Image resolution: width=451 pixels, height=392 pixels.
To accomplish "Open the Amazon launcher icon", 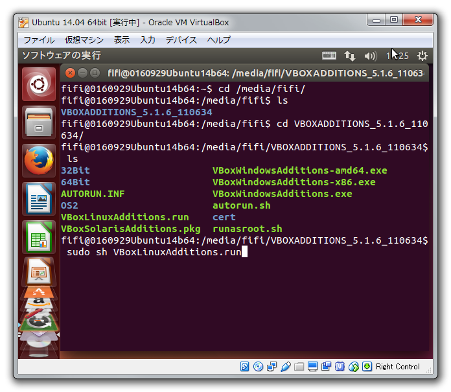I will point(39,303).
